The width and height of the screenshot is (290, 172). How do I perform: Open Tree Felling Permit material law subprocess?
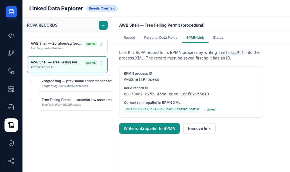pyautogui.click(x=75, y=102)
